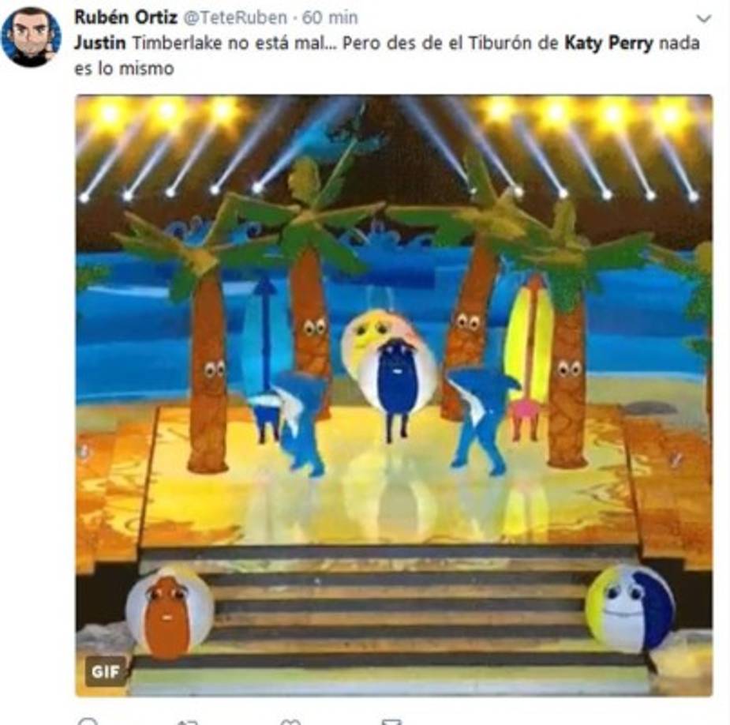Click the orange beach ball on stairs
Screen dimensions: 730x725
pyautogui.click(x=169, y=612)
